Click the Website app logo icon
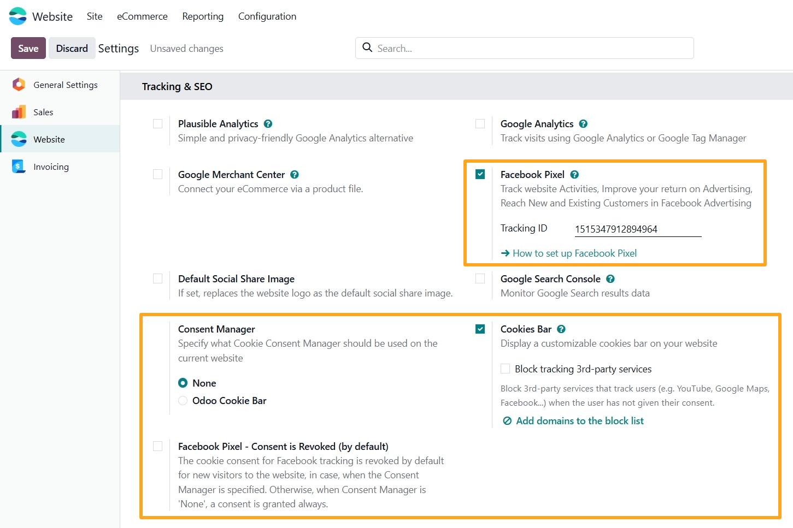The height and width of the screenshot is (528, 793). pos(18,16)
